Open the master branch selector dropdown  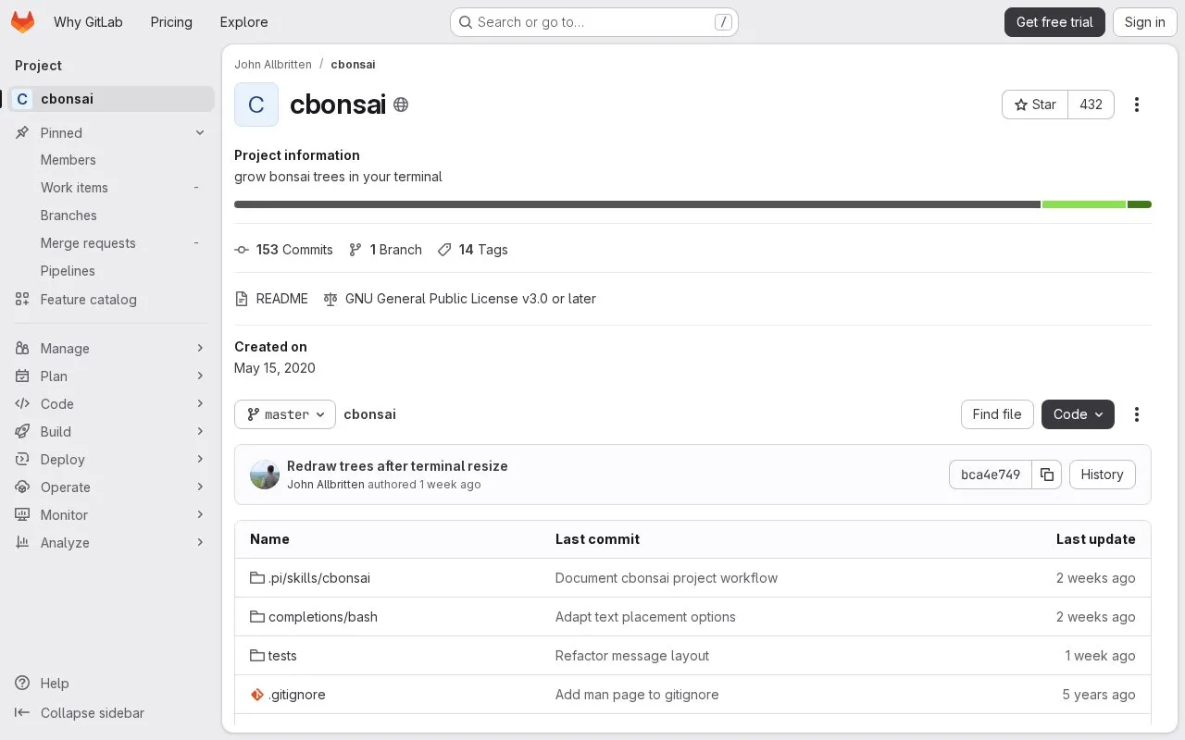coord(285,414)
